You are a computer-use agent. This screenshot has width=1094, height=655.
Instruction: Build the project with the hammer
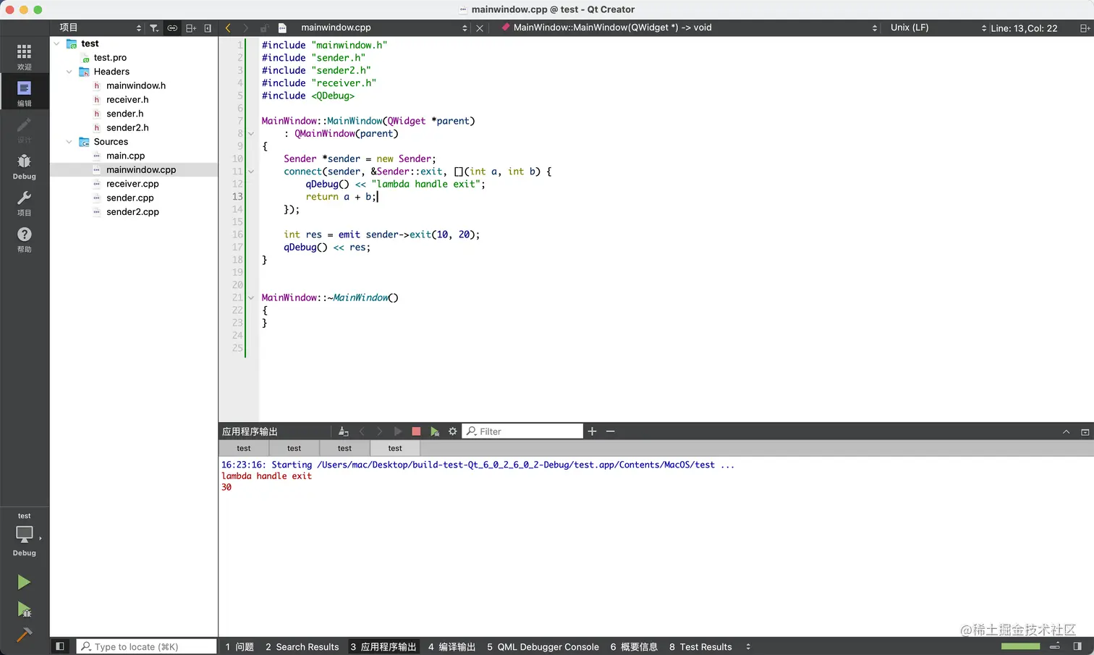tap(24, 635)
